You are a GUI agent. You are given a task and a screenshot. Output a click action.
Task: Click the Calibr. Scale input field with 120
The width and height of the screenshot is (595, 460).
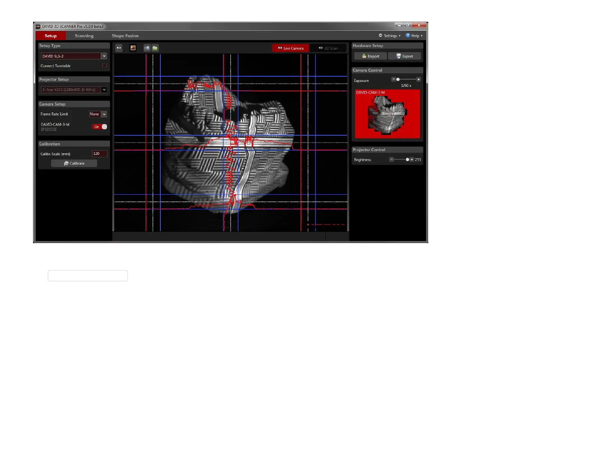point(100,154)
